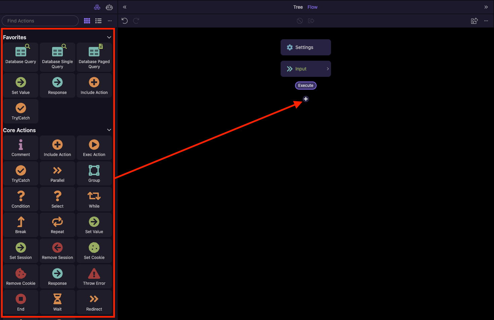Focus the Find Actions search field
Image resolution: width=494 pixels, height=320 pixels.
[x=40, y=21]
